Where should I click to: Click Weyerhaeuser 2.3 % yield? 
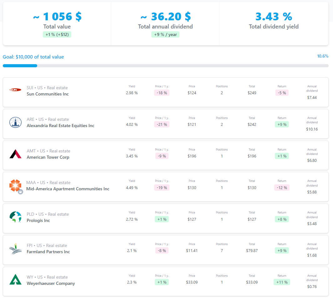[132, 282]
